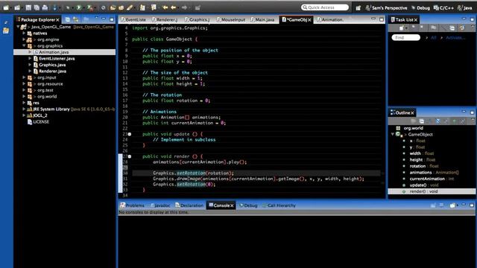Close the GameObj editor tab

tap(309, 20)
